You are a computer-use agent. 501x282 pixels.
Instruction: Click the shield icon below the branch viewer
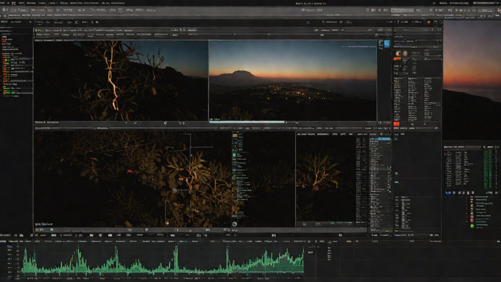[x=165, y=123]
